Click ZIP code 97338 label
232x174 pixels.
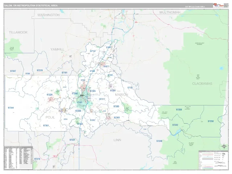click(50, 95)
